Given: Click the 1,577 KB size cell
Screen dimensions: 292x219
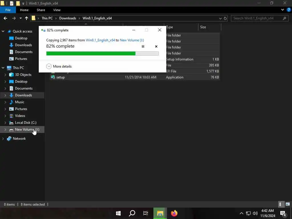Looking at the screenshot, I should tap(212, 71).
